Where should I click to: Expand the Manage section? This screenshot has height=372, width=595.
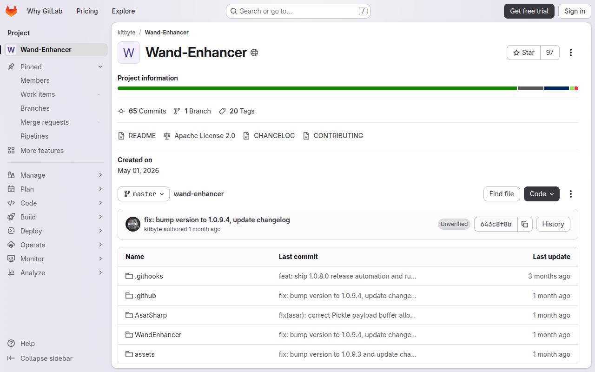click(x=56, y=175)
